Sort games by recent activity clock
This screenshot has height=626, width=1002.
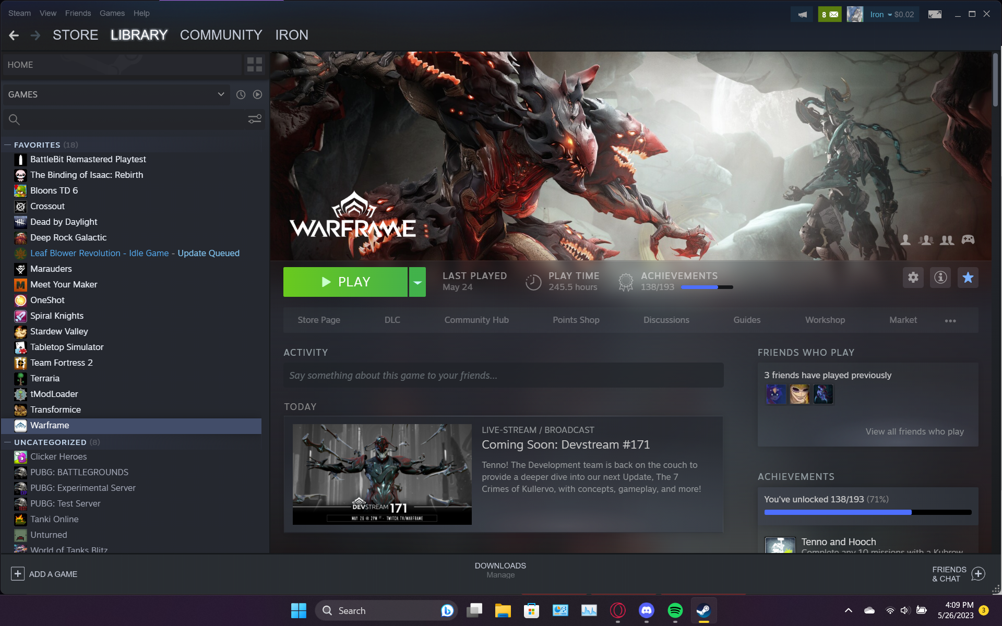241,94
